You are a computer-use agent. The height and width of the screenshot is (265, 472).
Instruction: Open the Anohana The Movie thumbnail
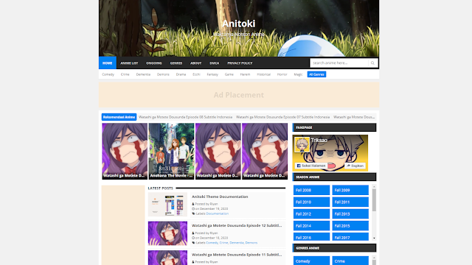[171, 151]
